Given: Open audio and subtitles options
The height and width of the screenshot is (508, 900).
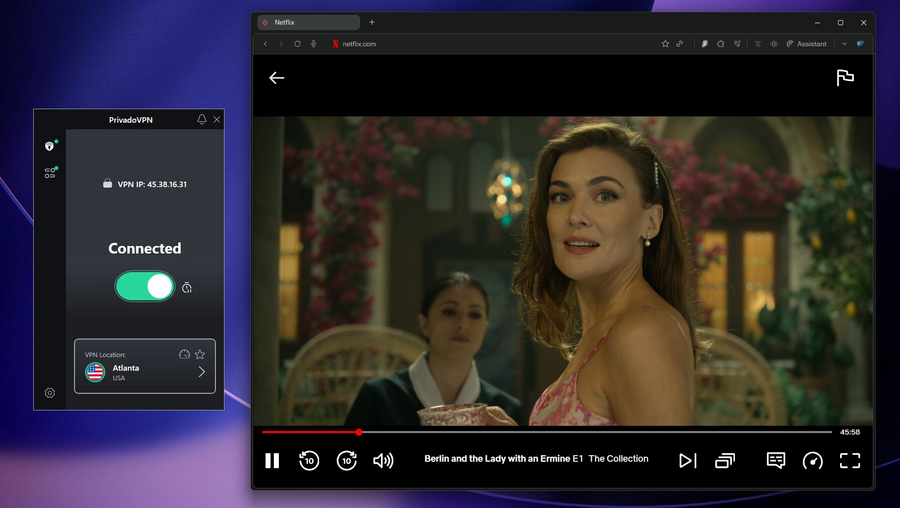Looking at the screenshot, I should click(776, 460).
